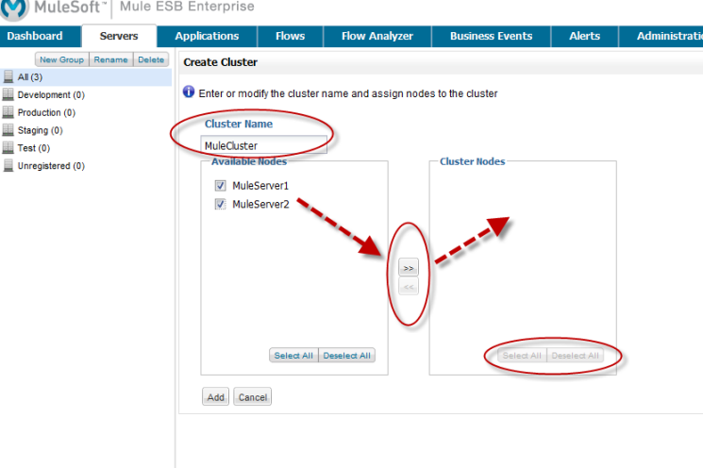The height and width of the screenshot is (468, 703).
Task: Switch to the Applications tab
Action: coord(208,36)
